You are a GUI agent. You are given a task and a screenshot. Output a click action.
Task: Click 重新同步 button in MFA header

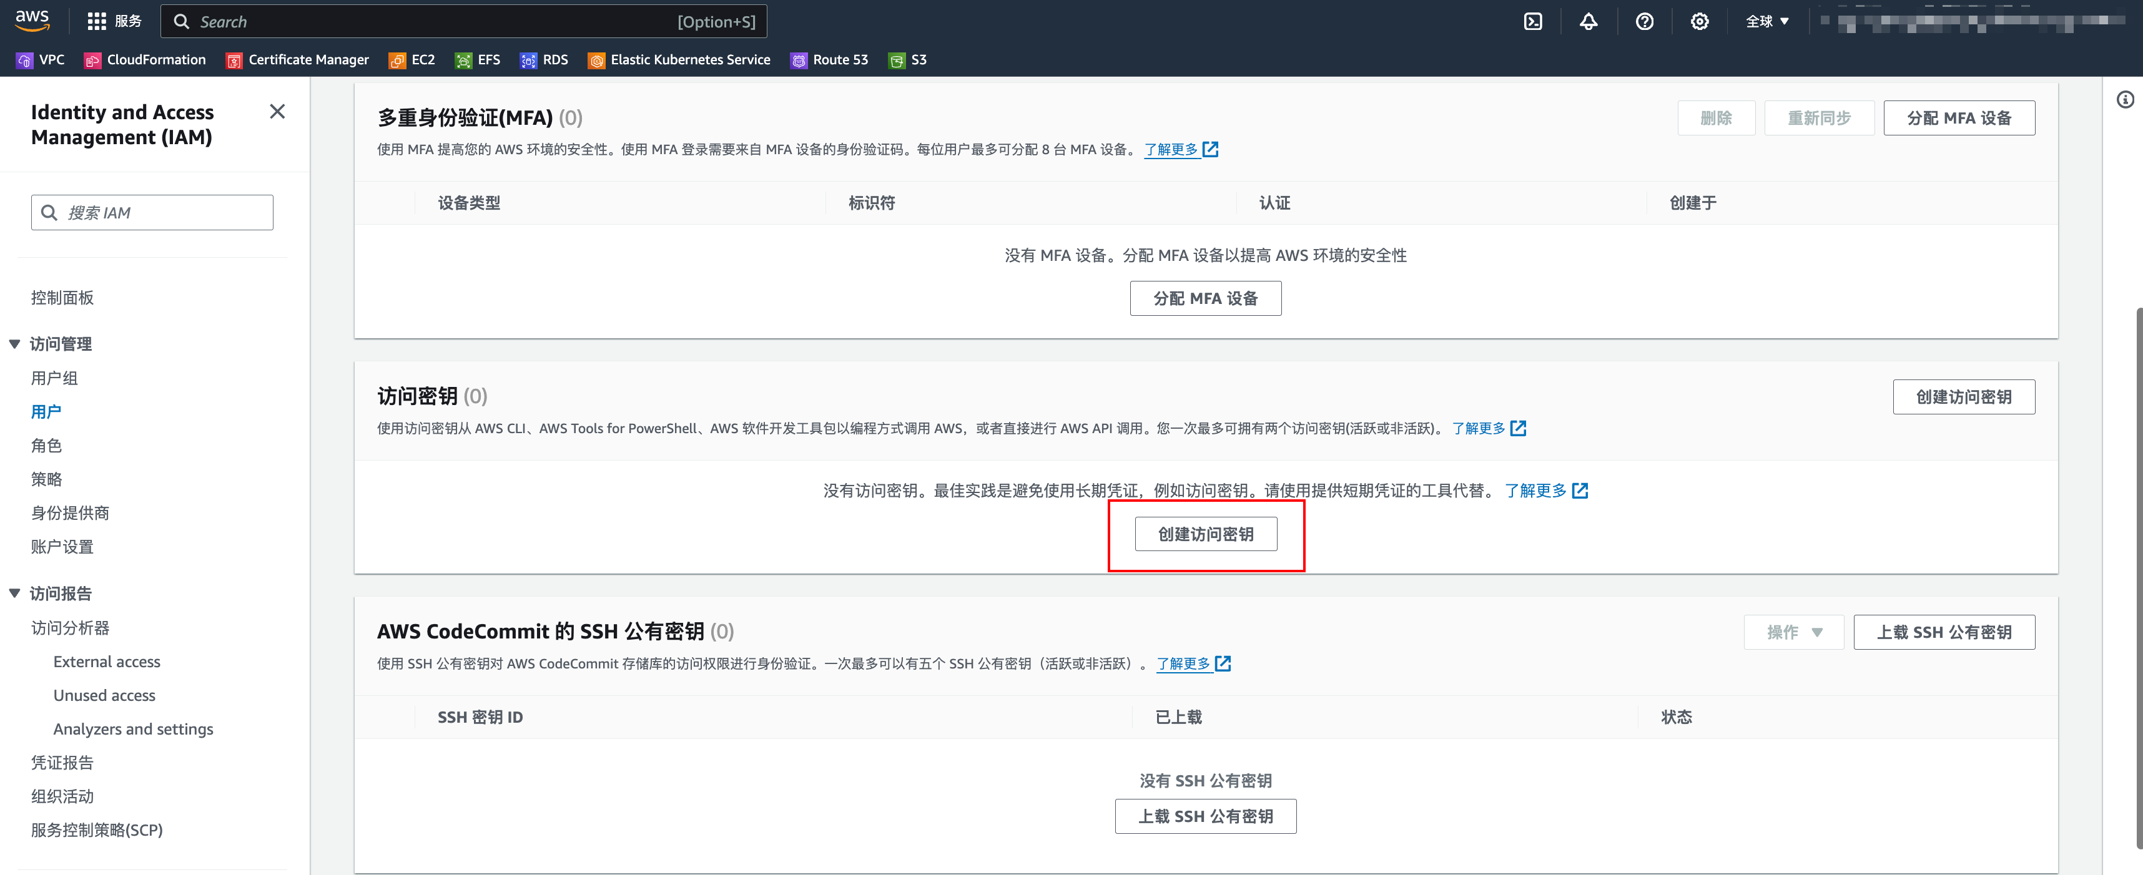coord(1818,118)
